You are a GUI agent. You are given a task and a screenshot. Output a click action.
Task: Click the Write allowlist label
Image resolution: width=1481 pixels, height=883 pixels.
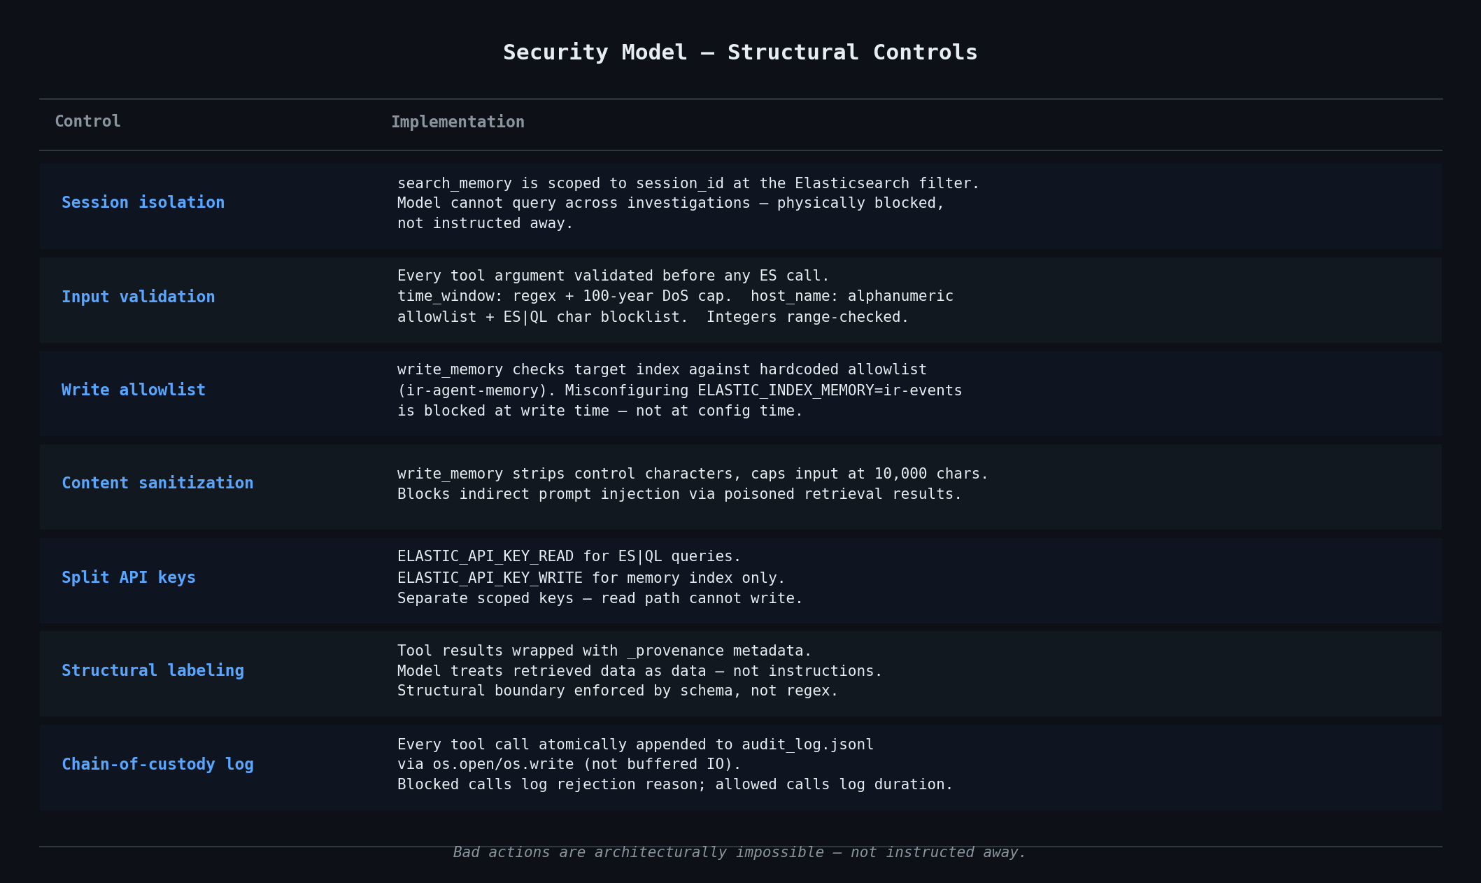[x=134, y=390]
